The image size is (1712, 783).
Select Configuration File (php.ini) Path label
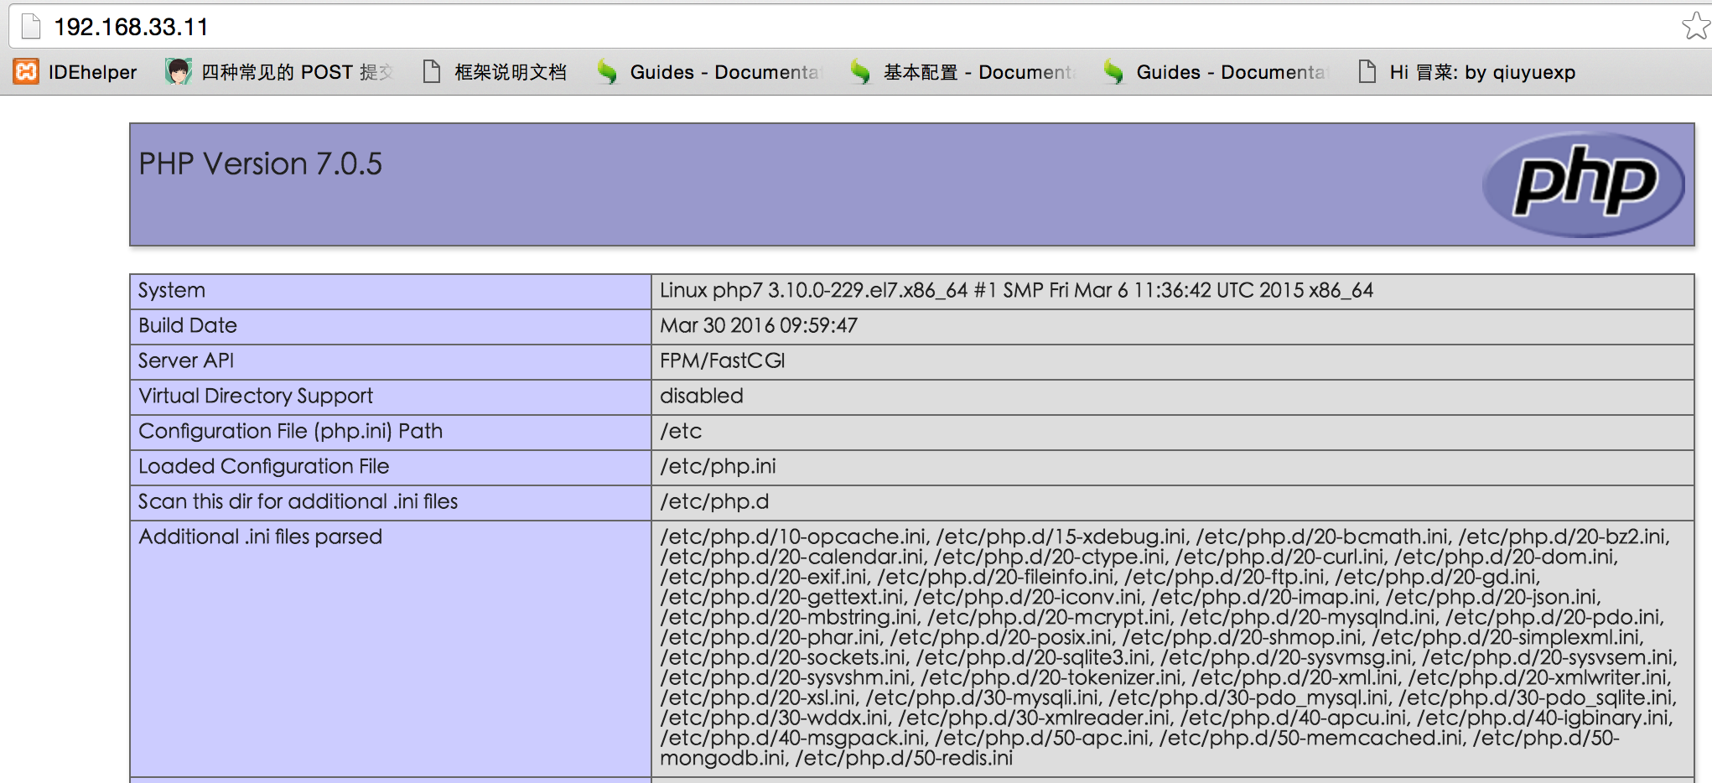(x=291, y=432)
